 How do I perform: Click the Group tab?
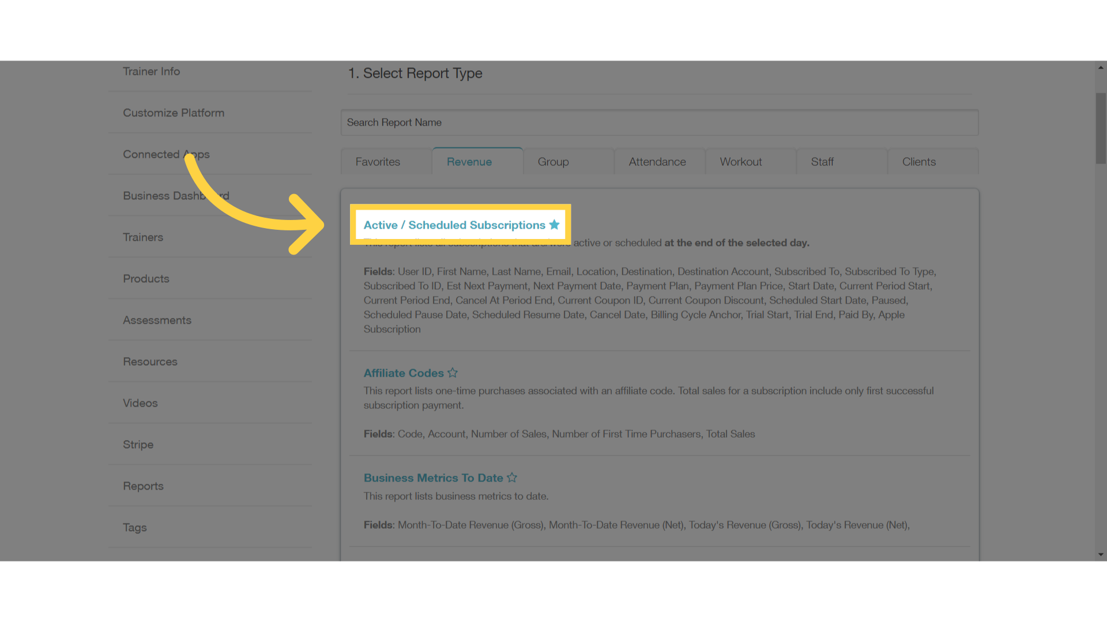pos(553,161)
